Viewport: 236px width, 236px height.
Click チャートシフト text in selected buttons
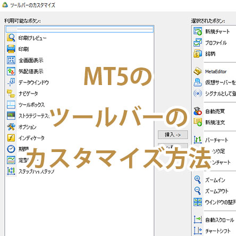(x=218, y=231)
